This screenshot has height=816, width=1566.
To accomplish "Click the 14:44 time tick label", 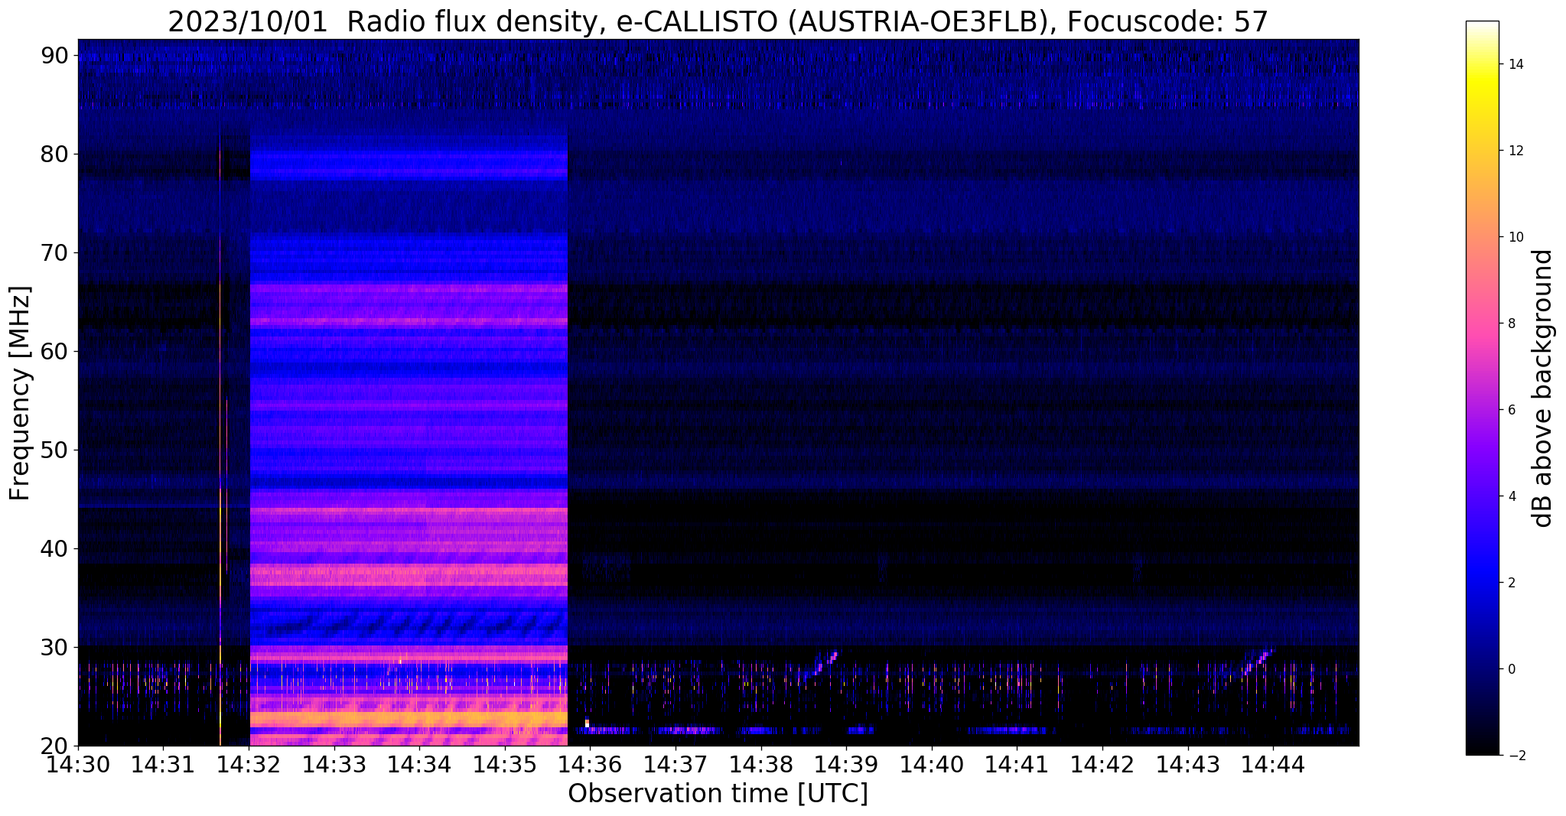I will (x=1273, y=764).
